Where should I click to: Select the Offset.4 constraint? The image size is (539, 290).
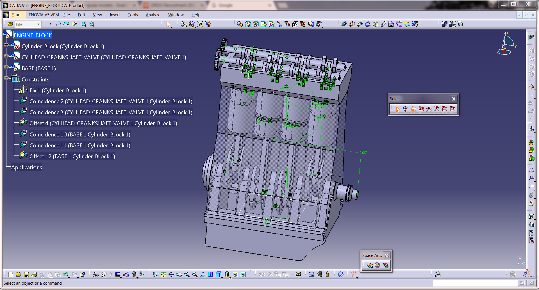(x=103, y=123)
